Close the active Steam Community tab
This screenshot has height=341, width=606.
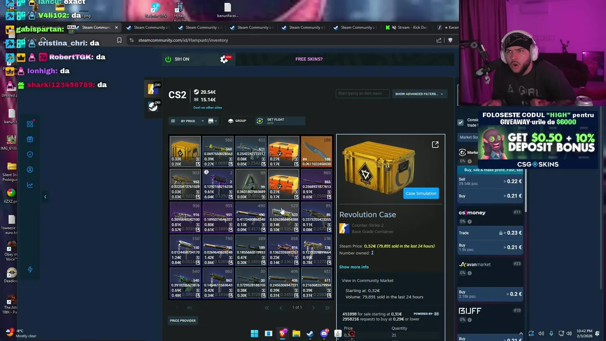click(x=116, y=27)
